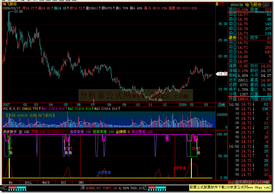Screen dimensions: 275x194
Task: Click the 14:58 tick trade row
Action: [249, 104]
